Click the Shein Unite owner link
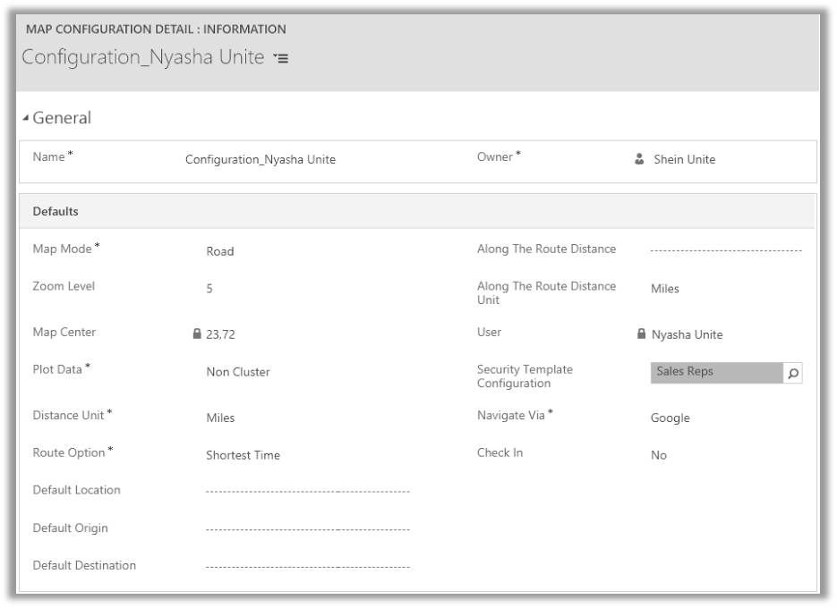Screen dimensions: 837x608 [x=685, y=160]
